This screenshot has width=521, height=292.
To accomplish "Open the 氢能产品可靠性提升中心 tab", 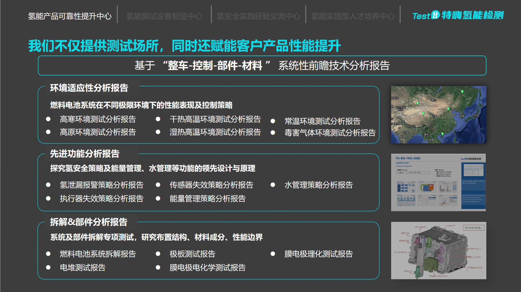I will point(70,16).
